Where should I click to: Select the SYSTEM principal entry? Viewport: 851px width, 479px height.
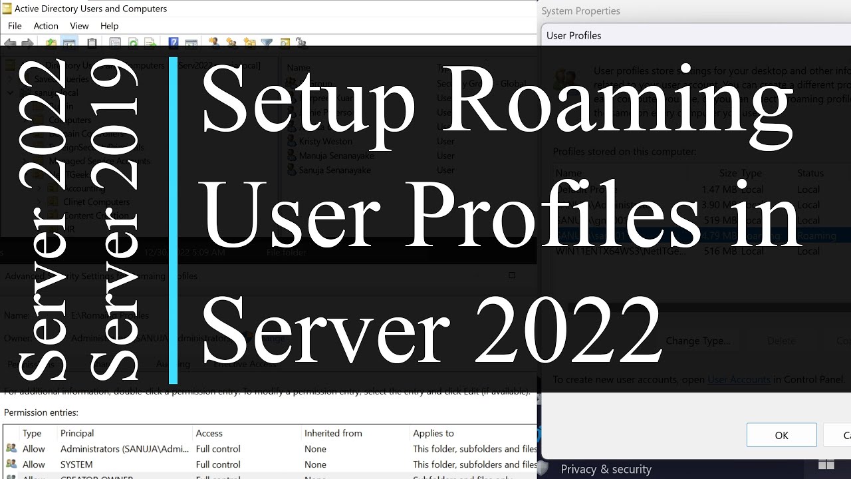click(x=76, y=464)
